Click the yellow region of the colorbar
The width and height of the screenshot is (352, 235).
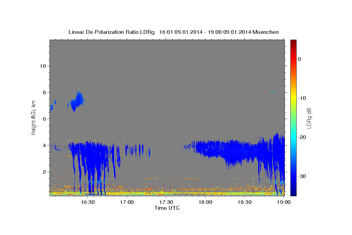[x=293, y=97]
